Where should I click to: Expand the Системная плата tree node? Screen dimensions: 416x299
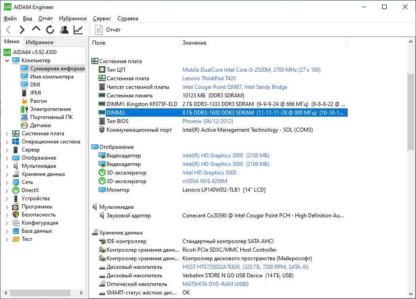pyautogui.click(x=7, y=134)
